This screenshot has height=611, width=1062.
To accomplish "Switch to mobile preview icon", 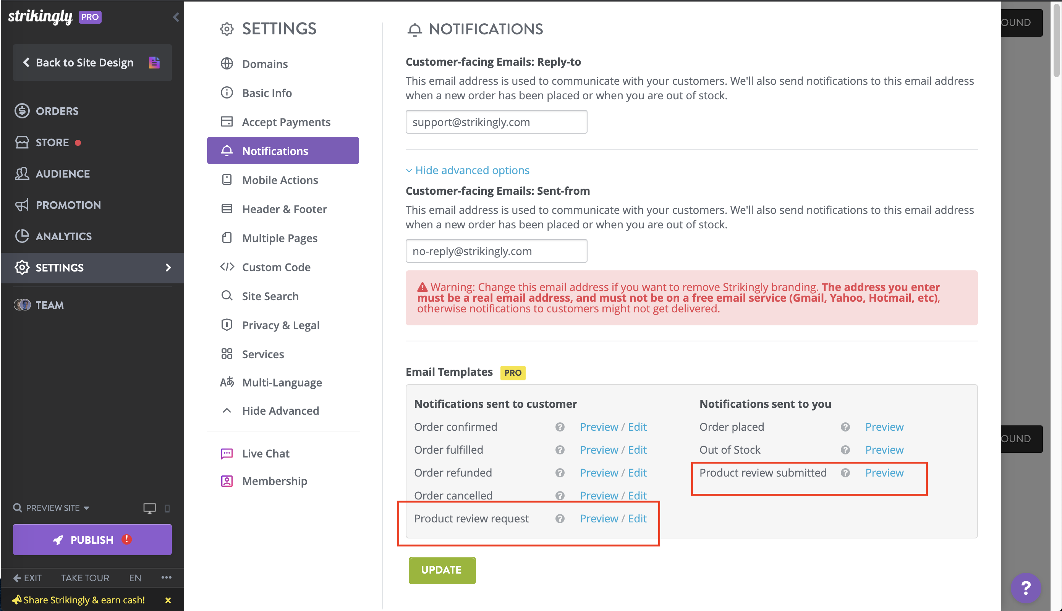I will click(x=167, y=509).
